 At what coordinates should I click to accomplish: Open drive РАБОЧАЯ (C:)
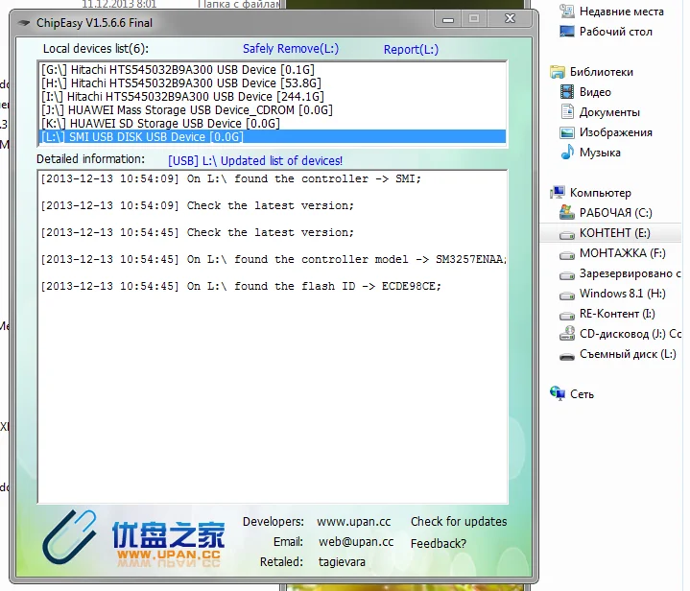pyautogui.click(x=616, y=213)
